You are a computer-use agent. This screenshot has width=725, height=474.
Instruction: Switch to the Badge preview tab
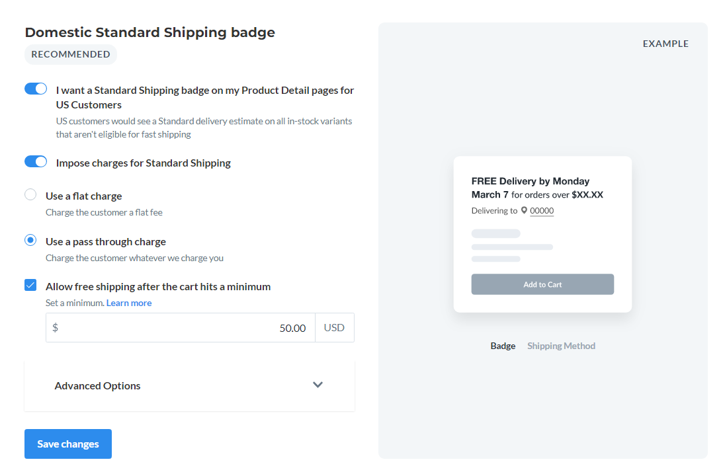tap(503, 346)
